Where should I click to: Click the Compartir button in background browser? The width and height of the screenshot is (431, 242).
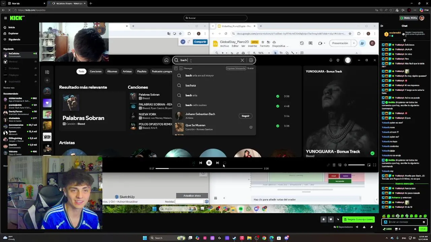click(200, 42)
